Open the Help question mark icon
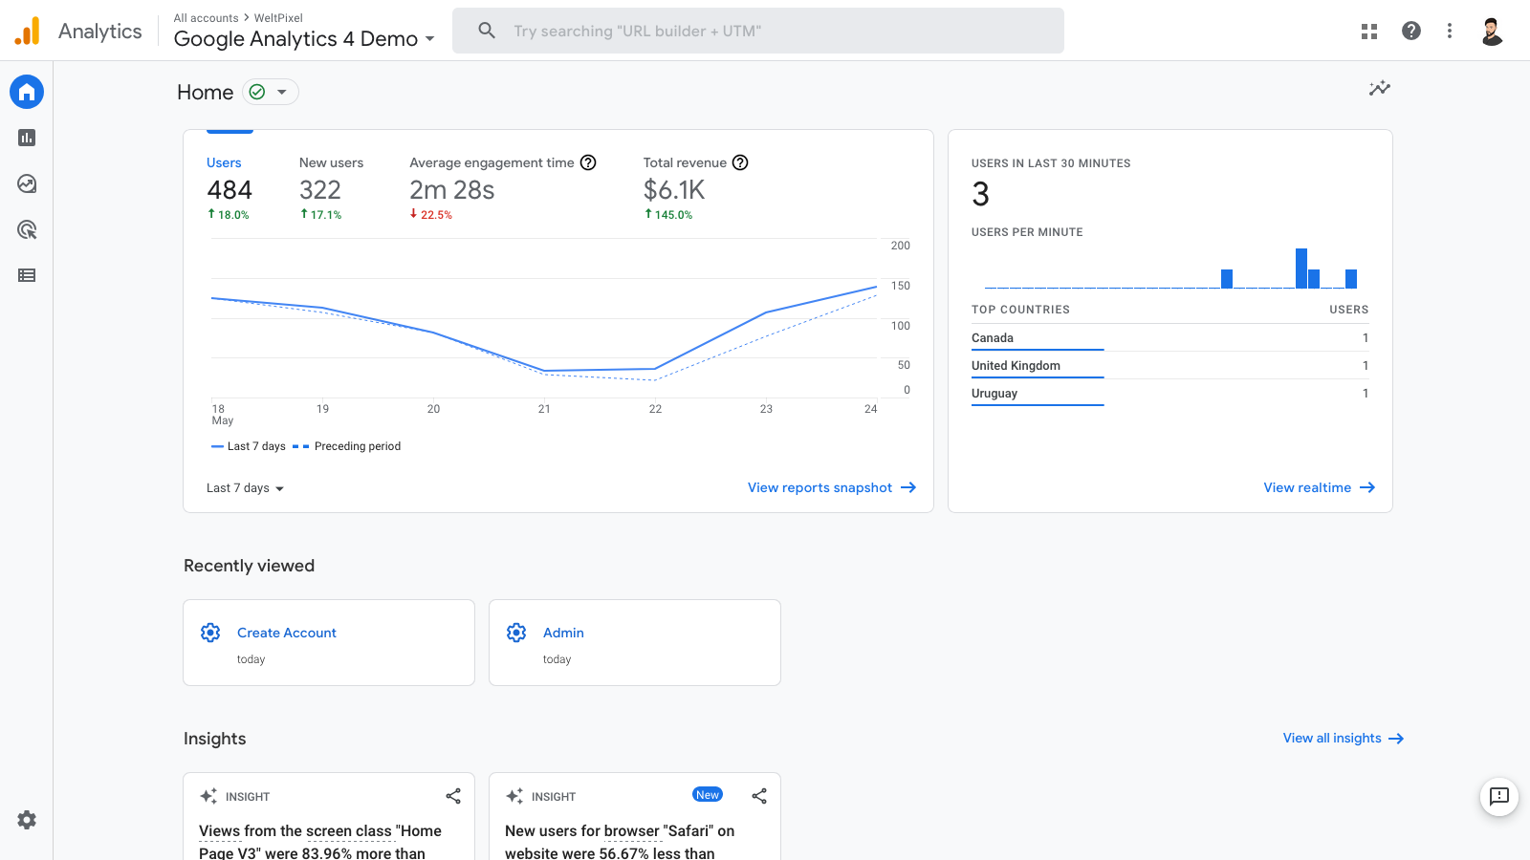 click(1410, 32)
